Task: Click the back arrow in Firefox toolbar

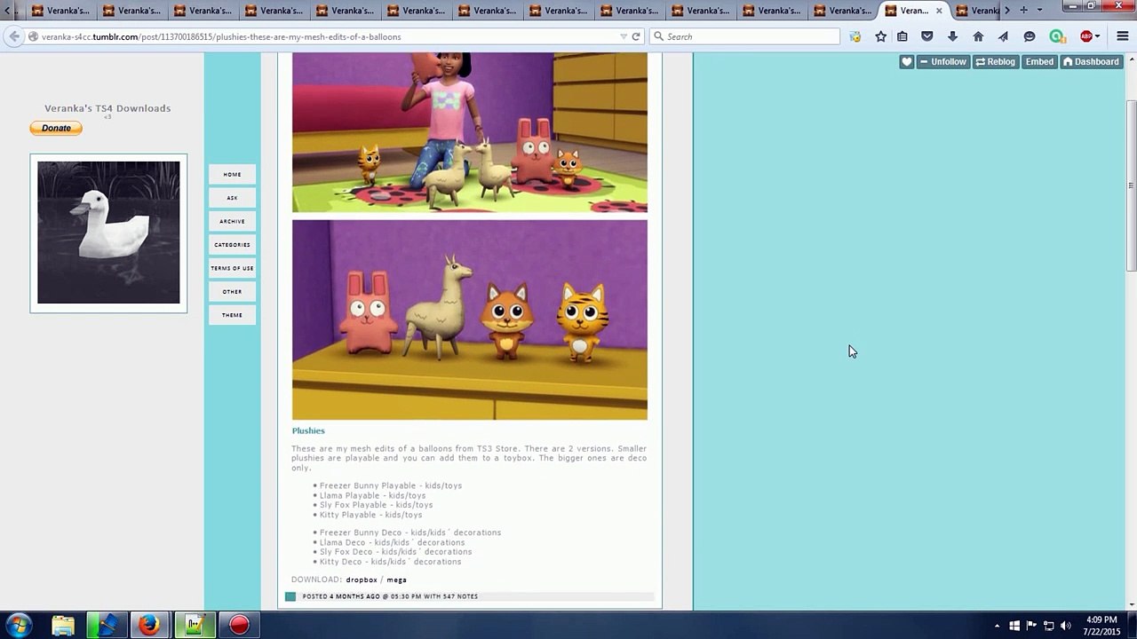Action: 13,36
